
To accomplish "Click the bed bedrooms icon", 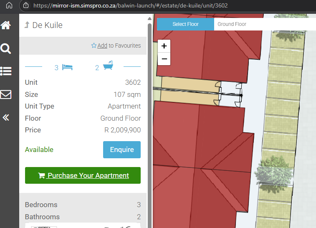I will (67, 67).
